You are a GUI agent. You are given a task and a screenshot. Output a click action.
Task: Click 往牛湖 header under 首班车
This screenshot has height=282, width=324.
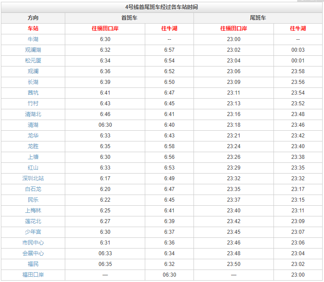[x=169, y=29]
